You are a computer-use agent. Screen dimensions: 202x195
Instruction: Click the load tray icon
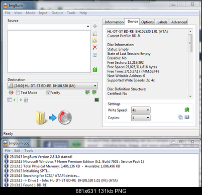94,92
